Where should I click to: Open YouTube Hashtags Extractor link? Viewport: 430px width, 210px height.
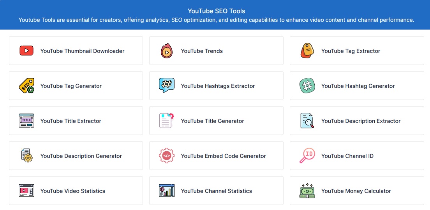[218, 86]
